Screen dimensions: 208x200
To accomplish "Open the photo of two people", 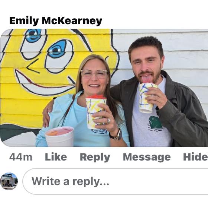I will pos(104,88).
